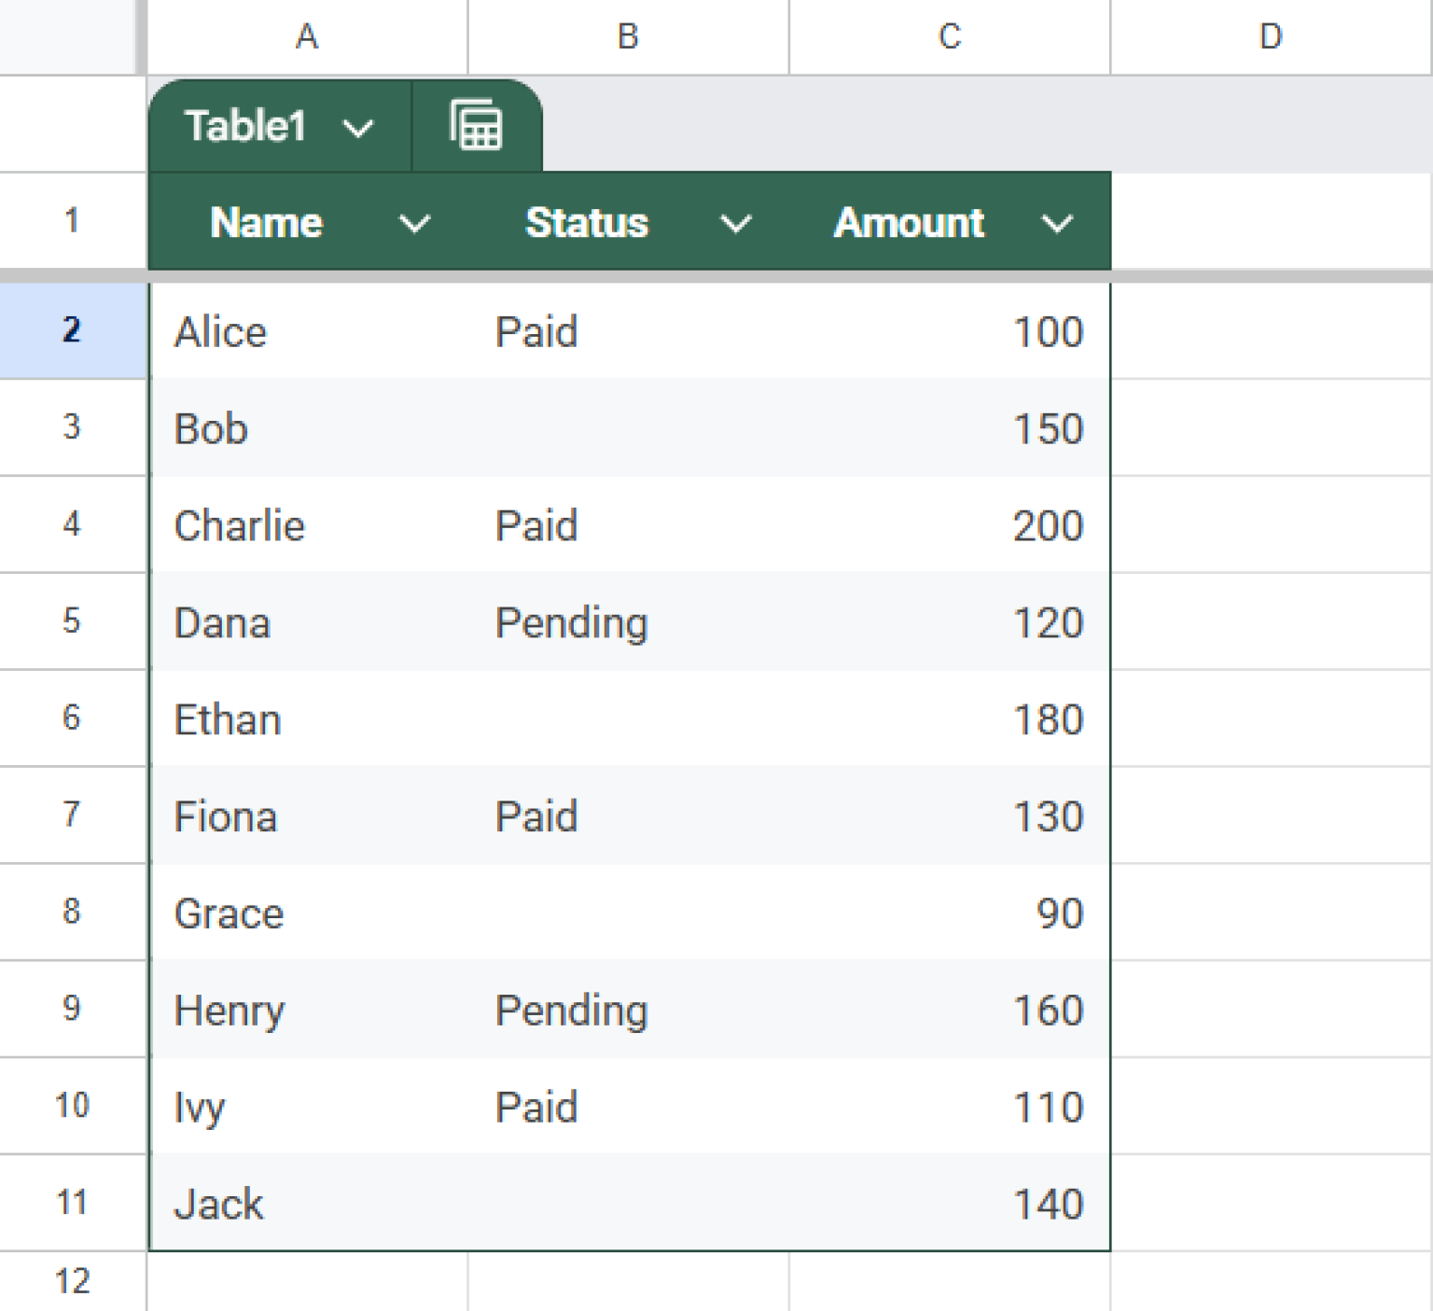Screen dimensions: 1433x1311
Task: Select column D header
Action: [1271, 37]
